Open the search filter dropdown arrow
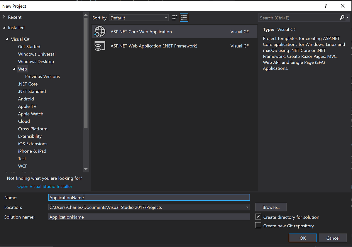 coord(348,18)
